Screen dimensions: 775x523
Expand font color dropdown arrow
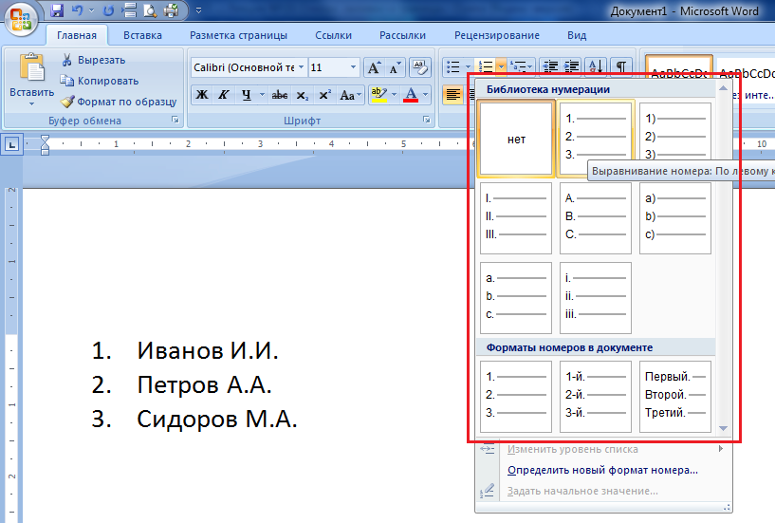coord(425,95)
